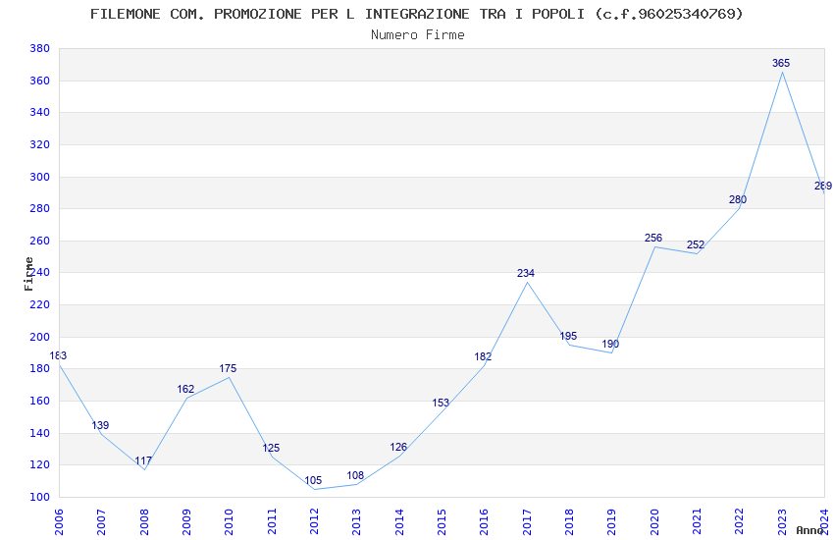Select the Numero Firme subtitle
834x540 pixels.
(x=418, y=35)
